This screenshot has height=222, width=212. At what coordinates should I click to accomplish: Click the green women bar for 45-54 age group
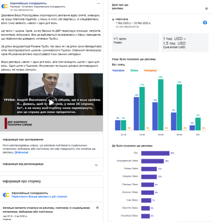(x=161, y=104)
